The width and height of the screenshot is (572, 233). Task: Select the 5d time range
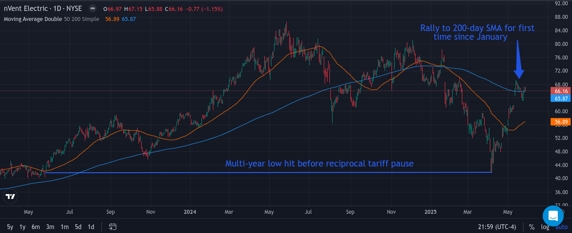pyautogui.click(x=78, y=227)
